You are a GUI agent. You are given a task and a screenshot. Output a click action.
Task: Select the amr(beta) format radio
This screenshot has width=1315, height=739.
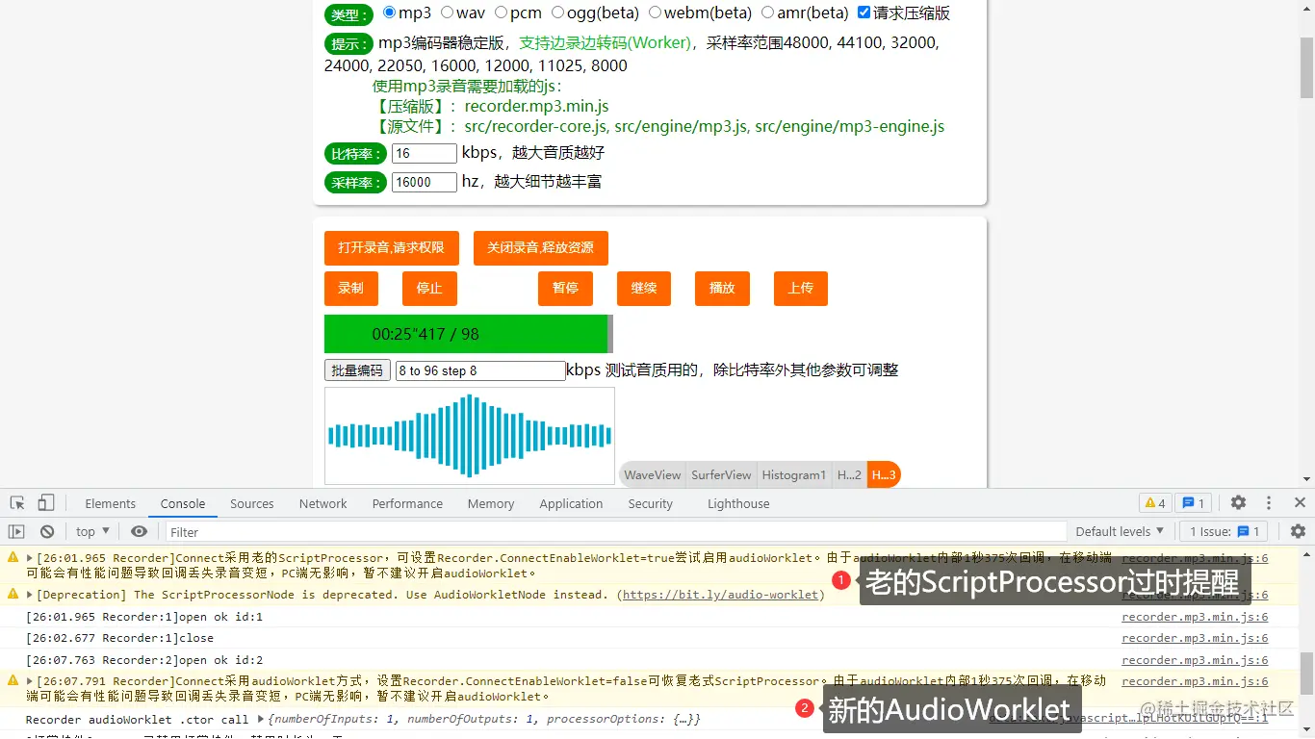pos(767,13)
